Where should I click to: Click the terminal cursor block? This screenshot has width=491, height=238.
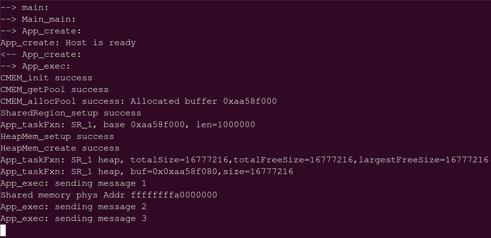(3, 230)
